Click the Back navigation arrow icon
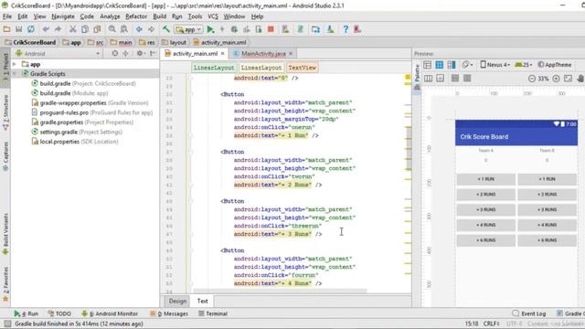The image size is (585, 329). 139,29
